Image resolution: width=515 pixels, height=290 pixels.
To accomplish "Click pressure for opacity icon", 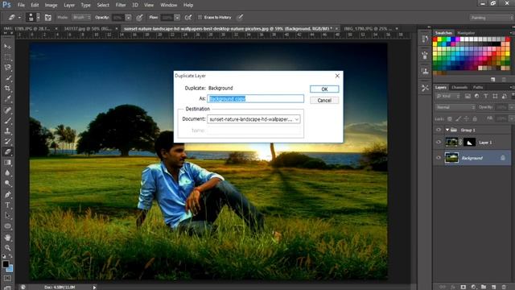I will click(139, 18).
